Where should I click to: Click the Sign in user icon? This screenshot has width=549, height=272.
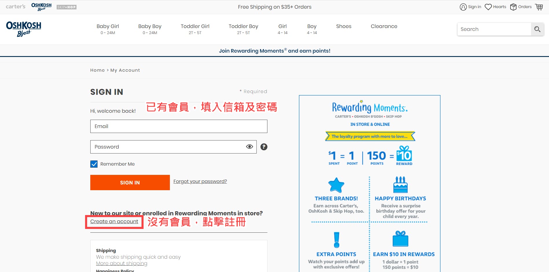pos(463,7)
